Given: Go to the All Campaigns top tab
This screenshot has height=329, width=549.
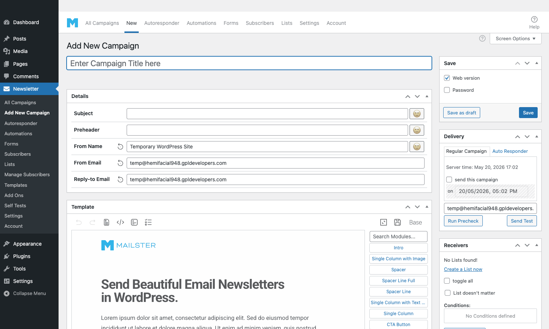Looking at the screenshot, I should click(102, 23).
